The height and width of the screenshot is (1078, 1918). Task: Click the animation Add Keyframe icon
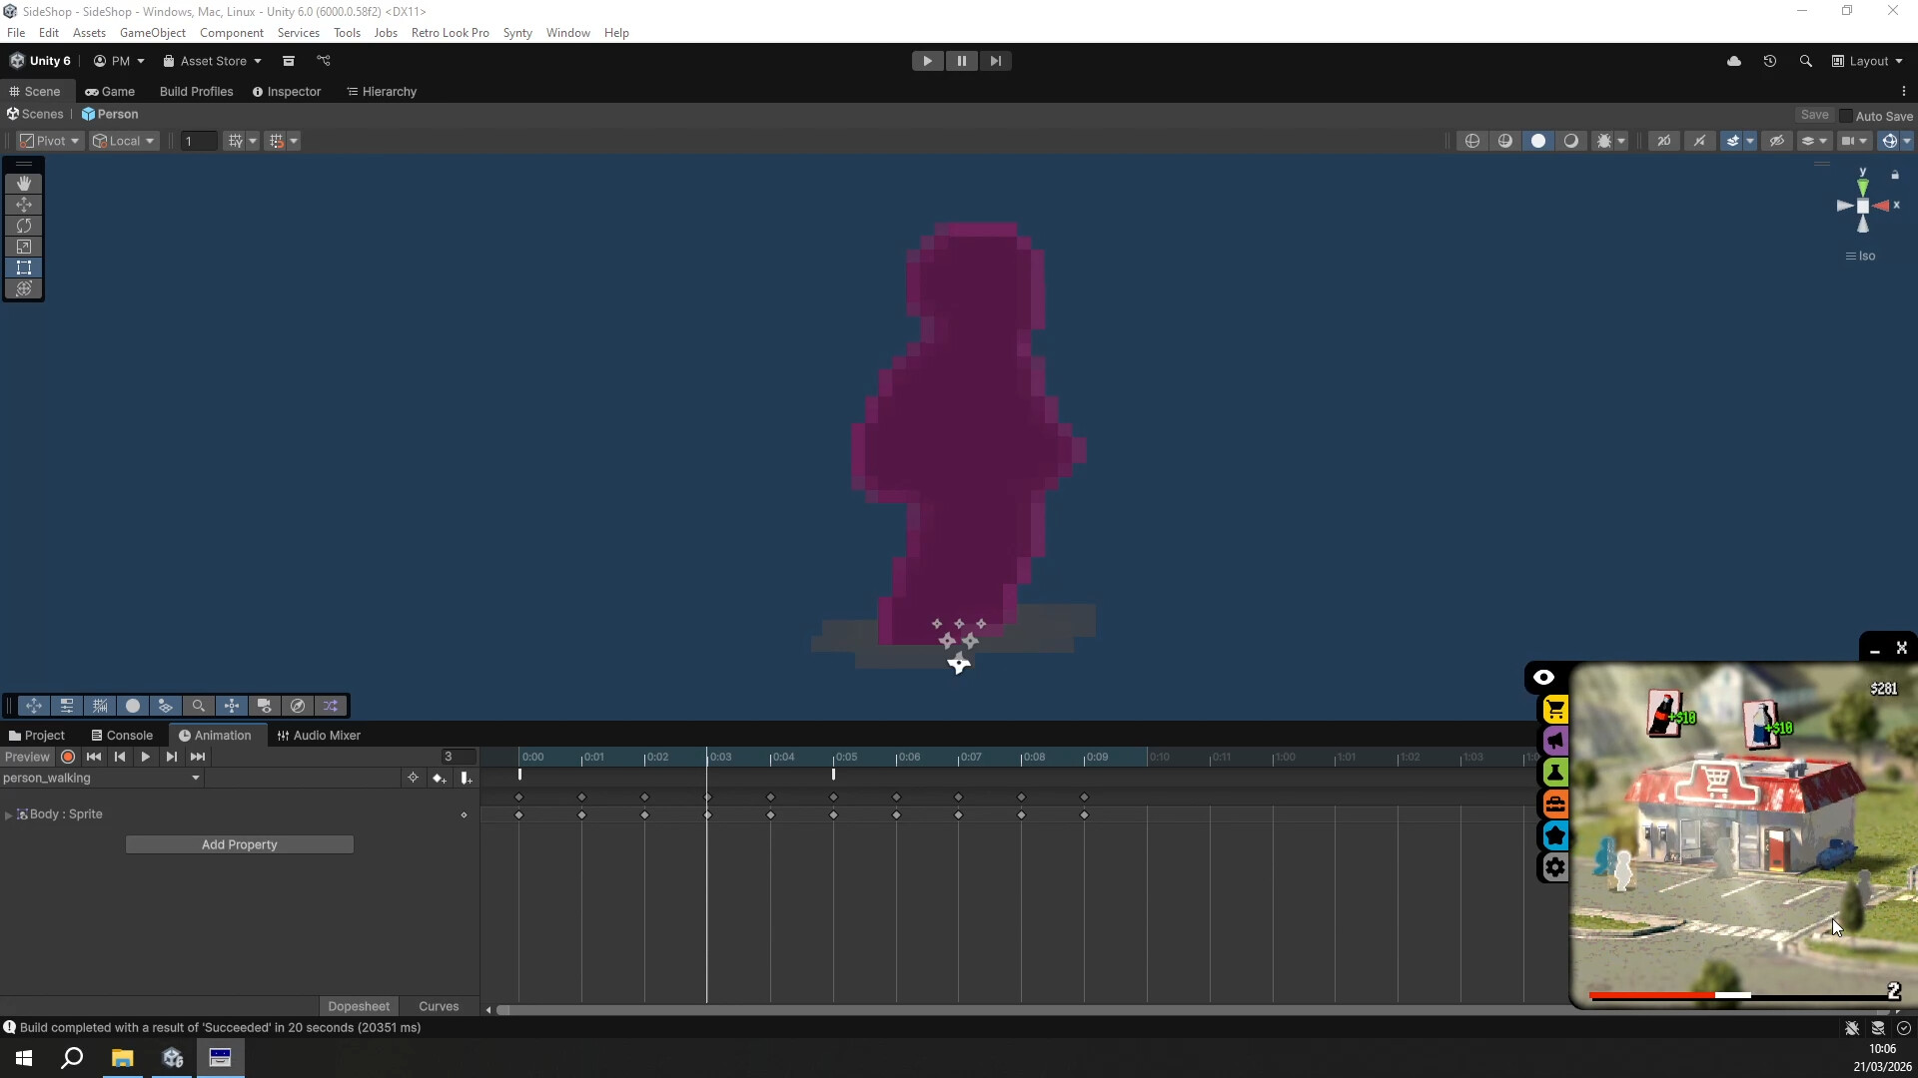pyautogui.click(x=439, y=779)
